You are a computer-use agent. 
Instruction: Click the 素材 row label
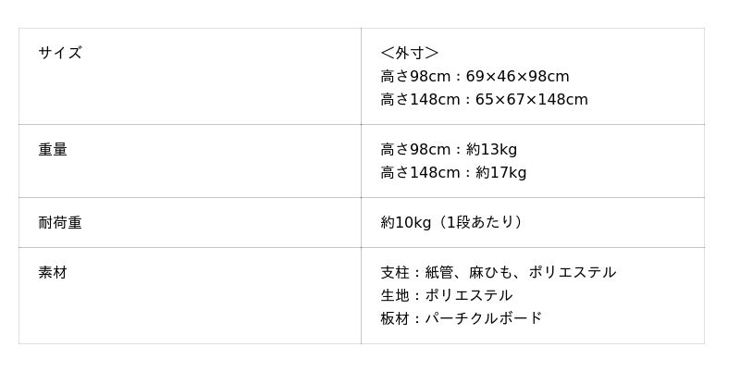53,273
